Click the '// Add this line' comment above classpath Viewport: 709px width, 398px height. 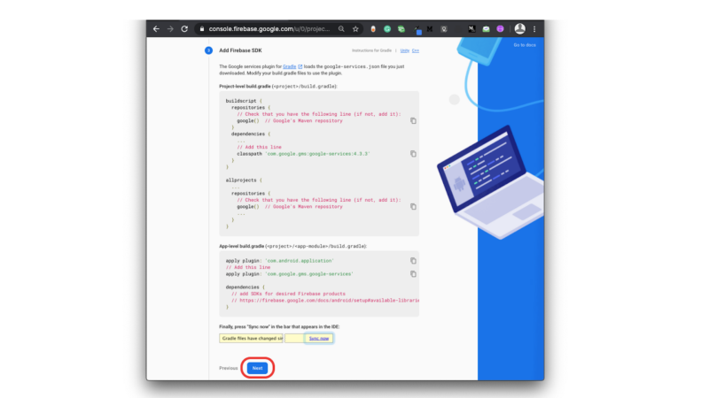259,147
